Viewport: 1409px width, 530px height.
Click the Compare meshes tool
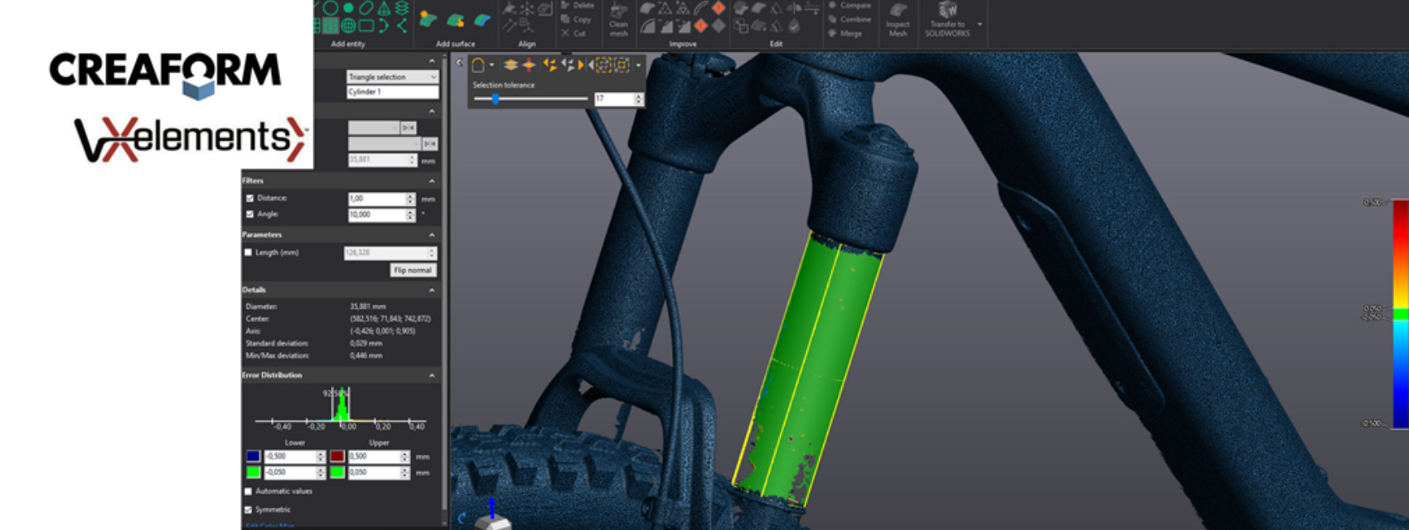tap(850, 5)
